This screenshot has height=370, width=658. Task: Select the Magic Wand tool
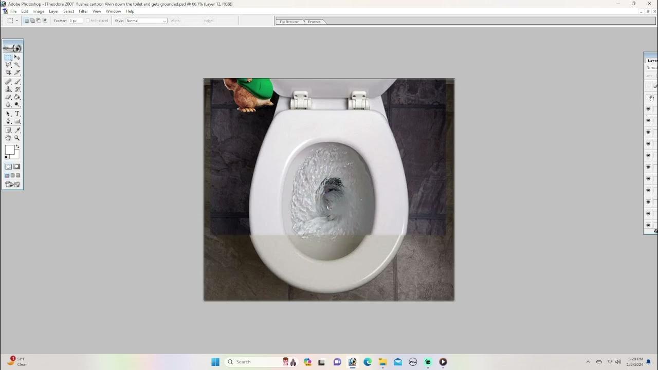[17, 65]
